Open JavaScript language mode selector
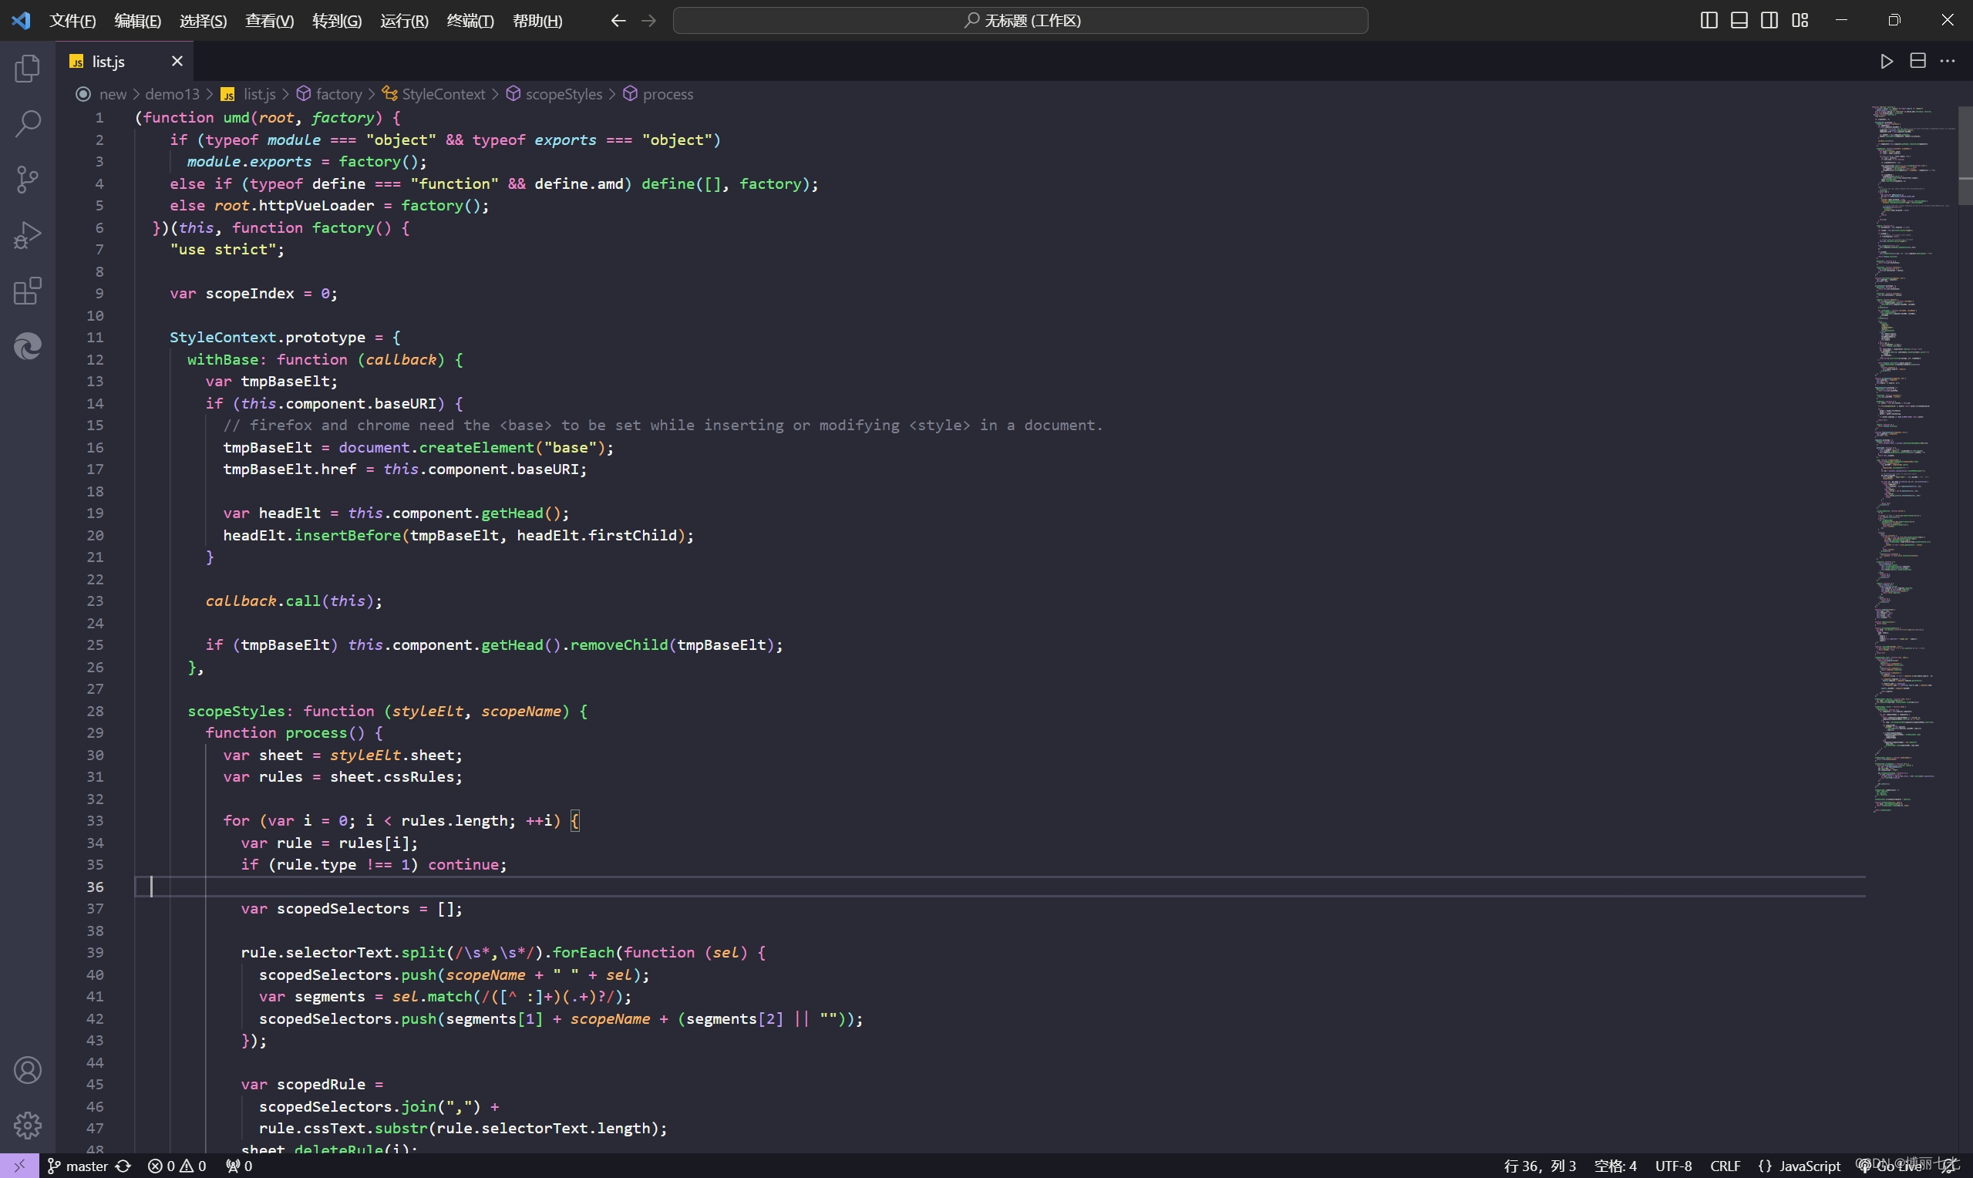This screenshot has width=1973, height=1178. [x=1809, y=1166]
